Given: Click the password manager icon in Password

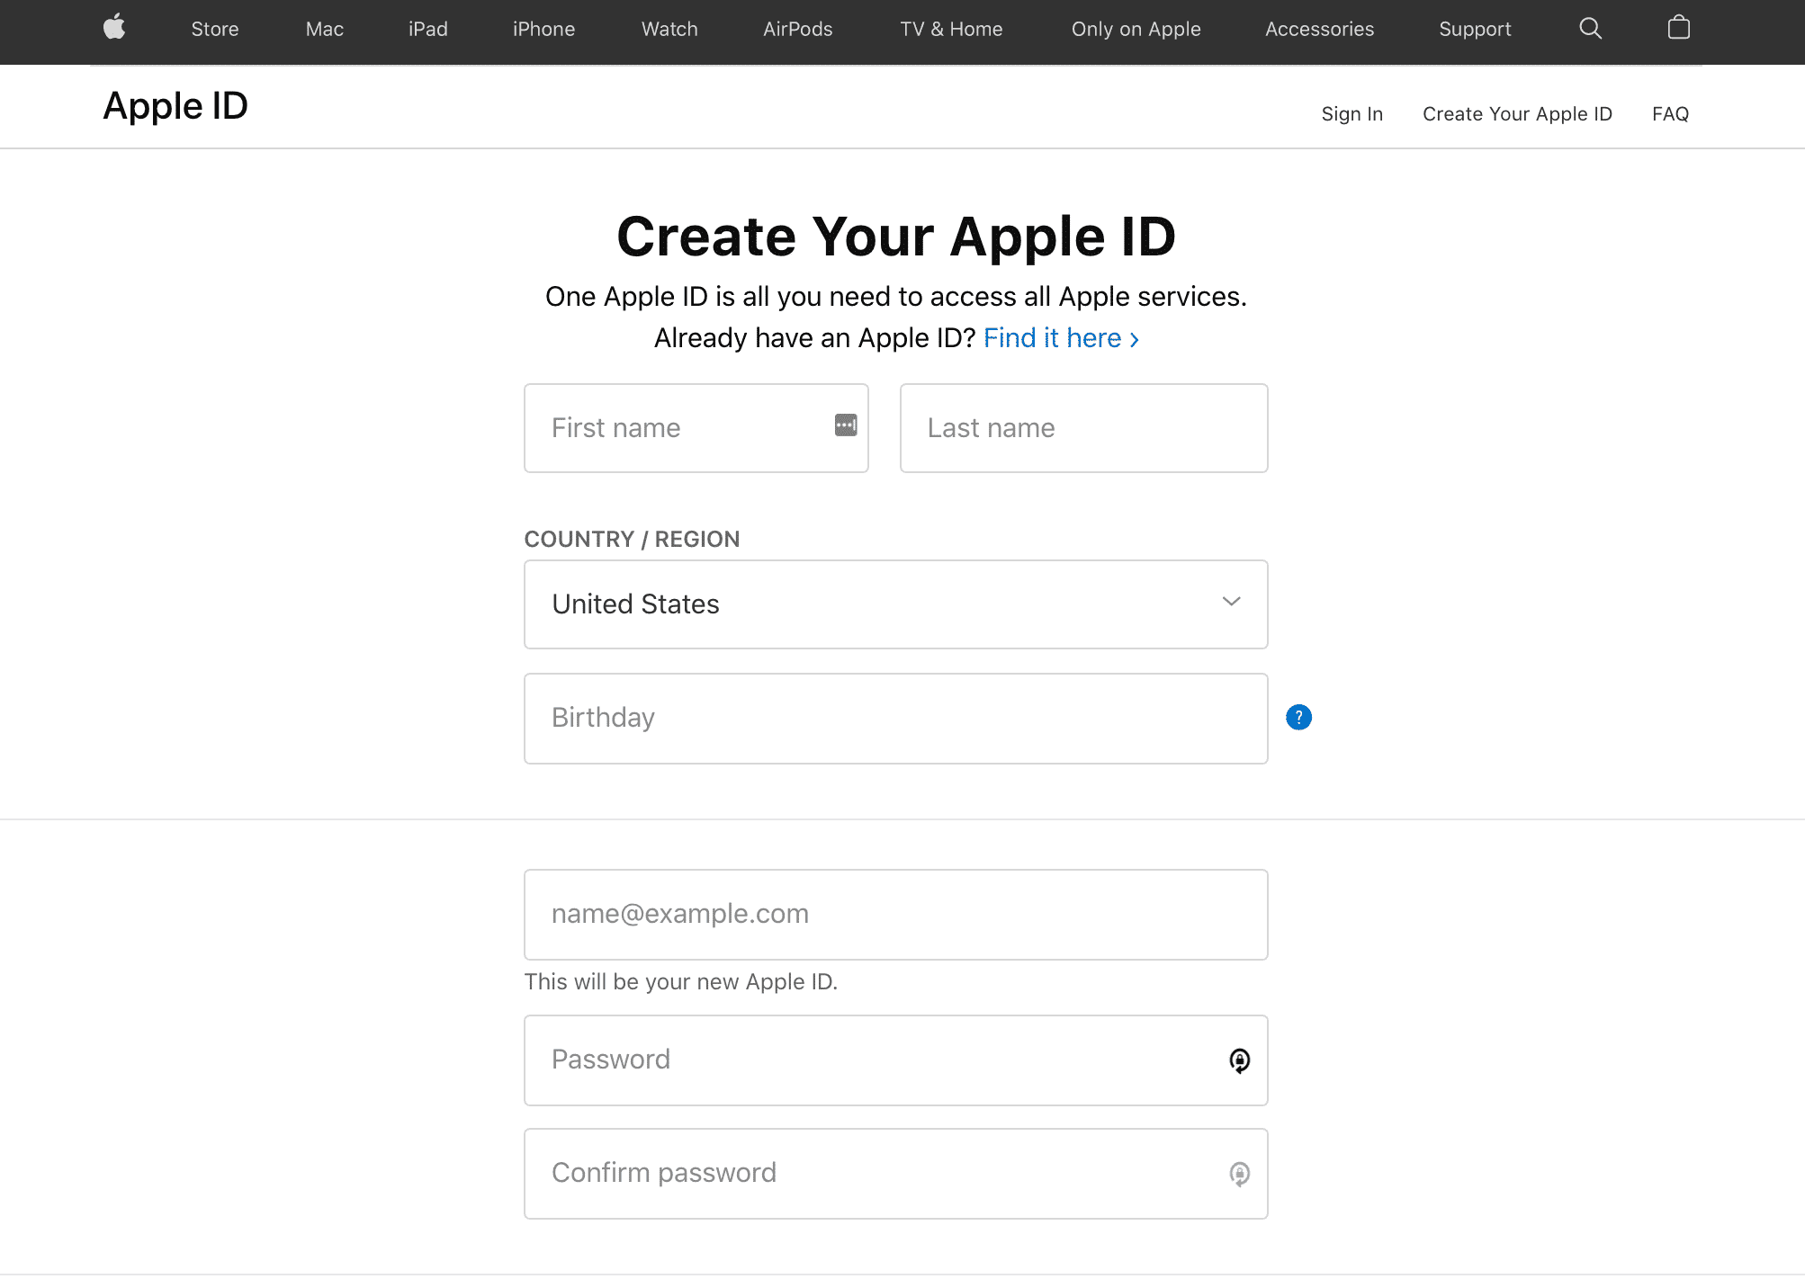Looking at the screenshot, I should pos(1239,1061).
